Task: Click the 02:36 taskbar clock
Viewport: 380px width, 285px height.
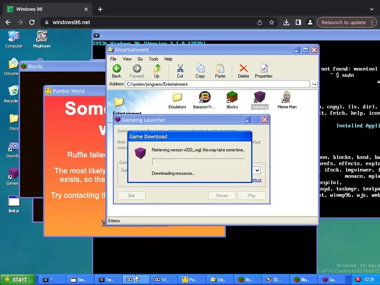Action: click(369, 279)
